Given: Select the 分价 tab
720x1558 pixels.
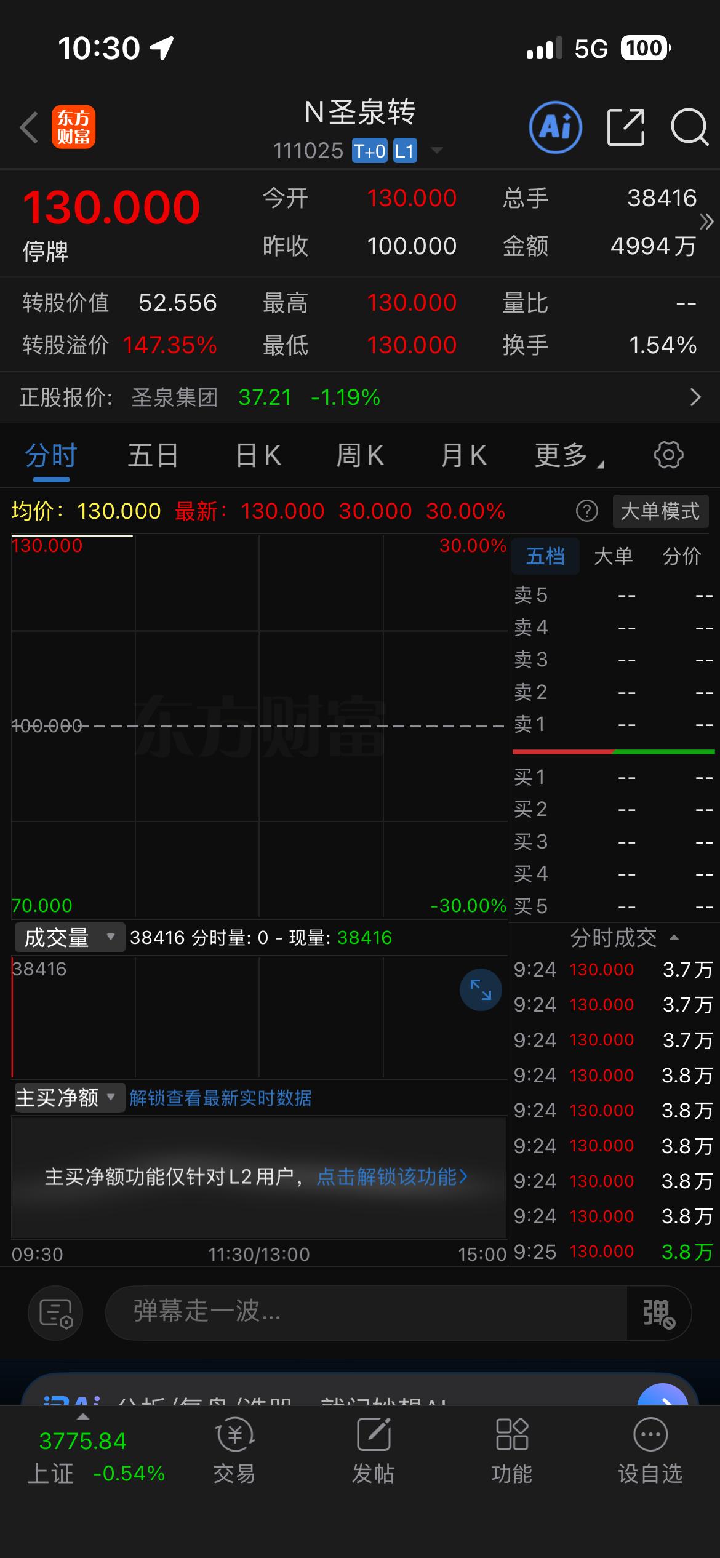Looking at the screenshot, I should coord(681,556).
